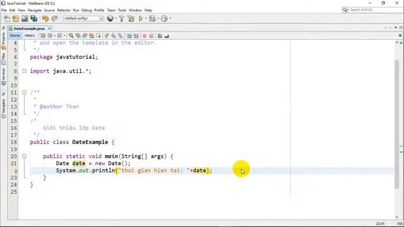Click the grey Redo arrow icon
404x227 pixels.
(54, 18)
